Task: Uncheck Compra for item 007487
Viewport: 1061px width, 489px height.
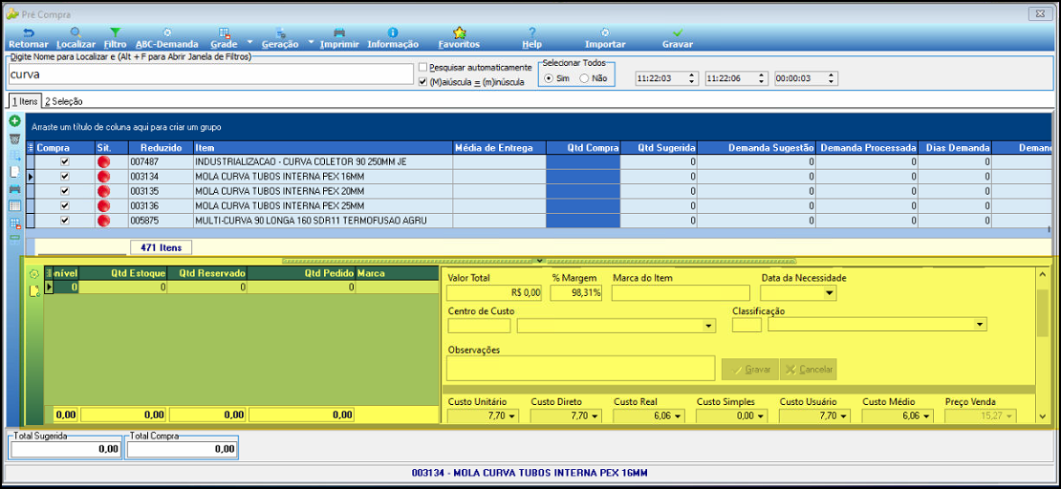Action: tap(65, 161)
